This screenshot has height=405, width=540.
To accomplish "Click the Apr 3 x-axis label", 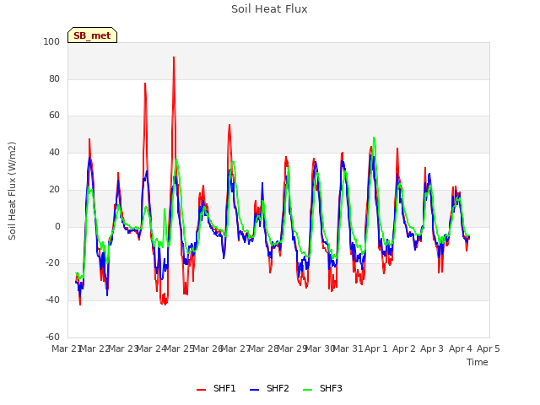I will tap(432, 348).
